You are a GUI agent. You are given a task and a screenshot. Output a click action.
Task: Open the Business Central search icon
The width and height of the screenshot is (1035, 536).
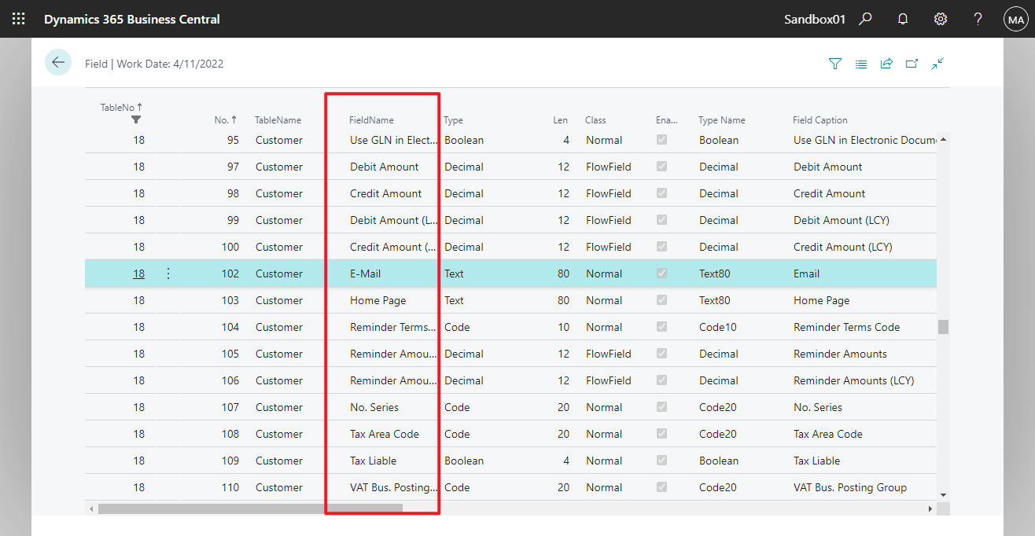coord(865,18)
